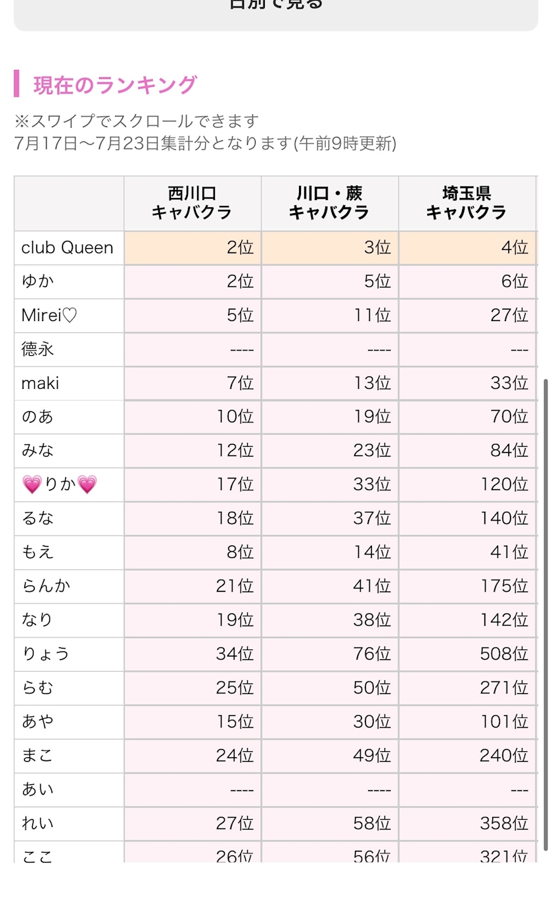Click the 現在のランキング section heading
This screenshot has width=552, height=900.
(115, 85)
